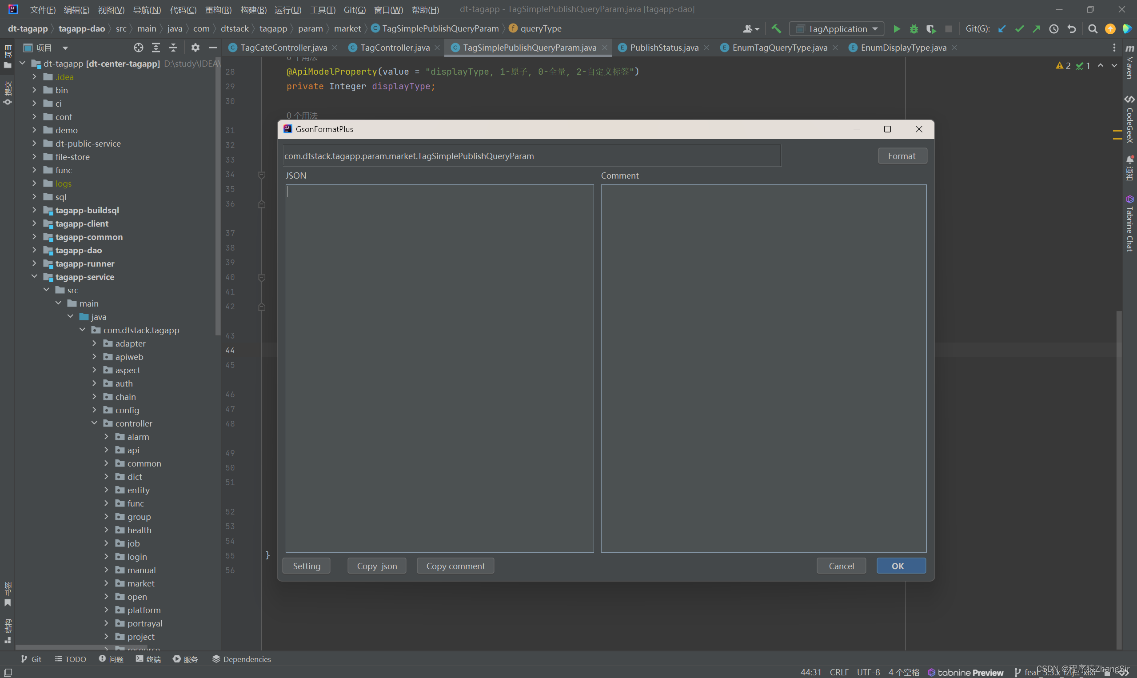Image resolution: width=1137 pixels, height=678 pixels.
Task: Click Git update project arrow icon
Action: tap(1002, 29)
